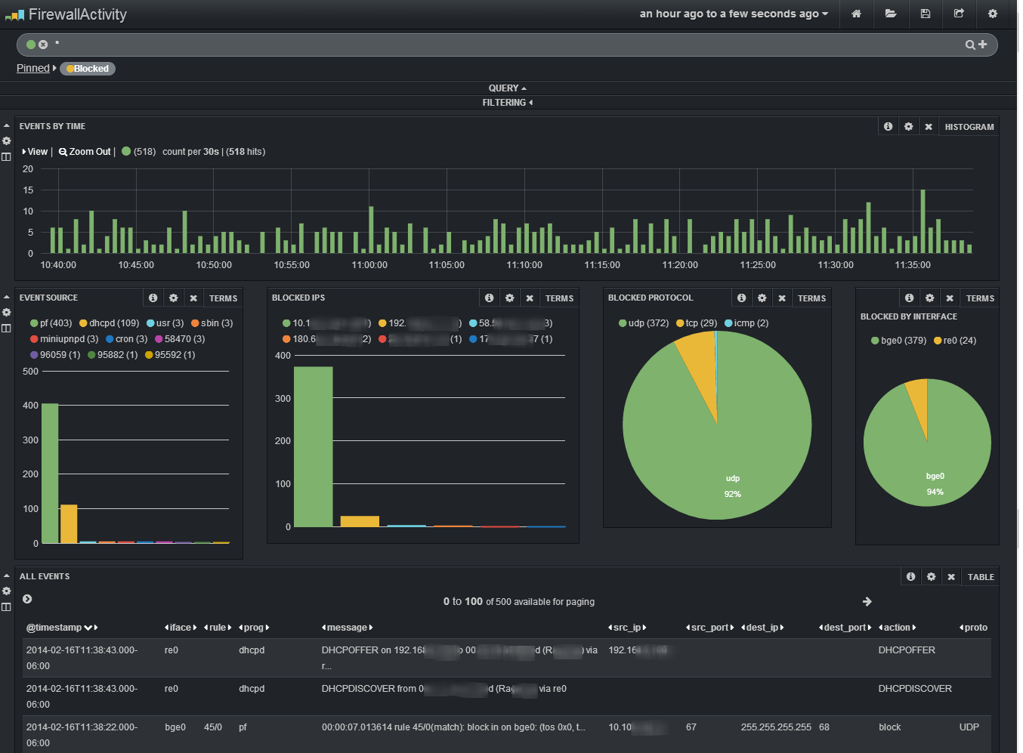
Task: Toggle the miniupnpd (3) legend entry
Action: pos(64,339)
